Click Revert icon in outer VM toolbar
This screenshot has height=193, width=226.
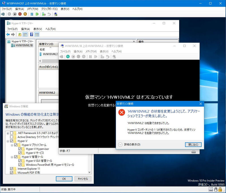(49, 14)
